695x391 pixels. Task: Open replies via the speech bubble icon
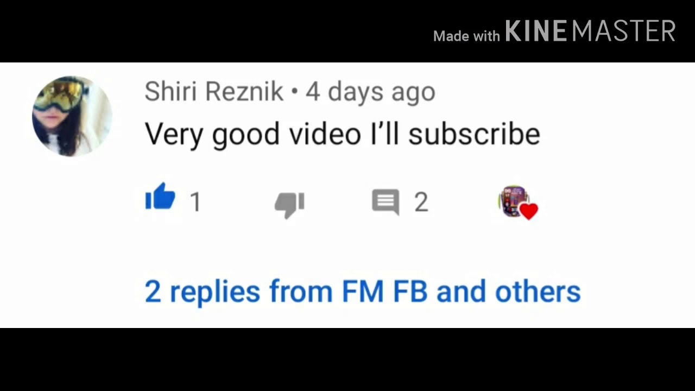[386, 202]
